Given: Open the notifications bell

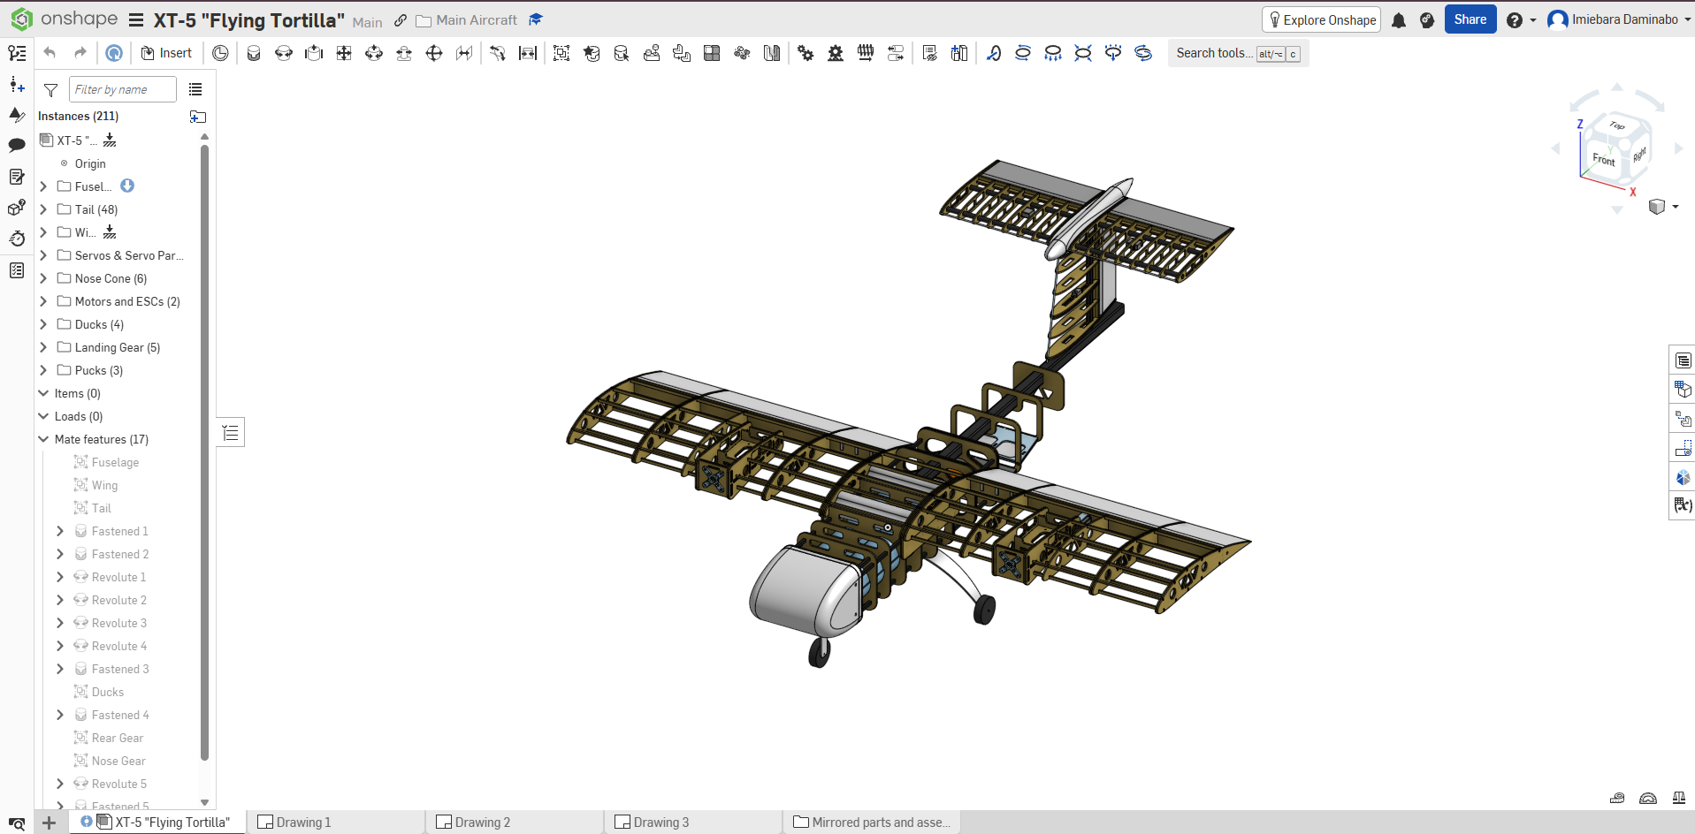Looking at the screenshot, I should pos(1399,20).
